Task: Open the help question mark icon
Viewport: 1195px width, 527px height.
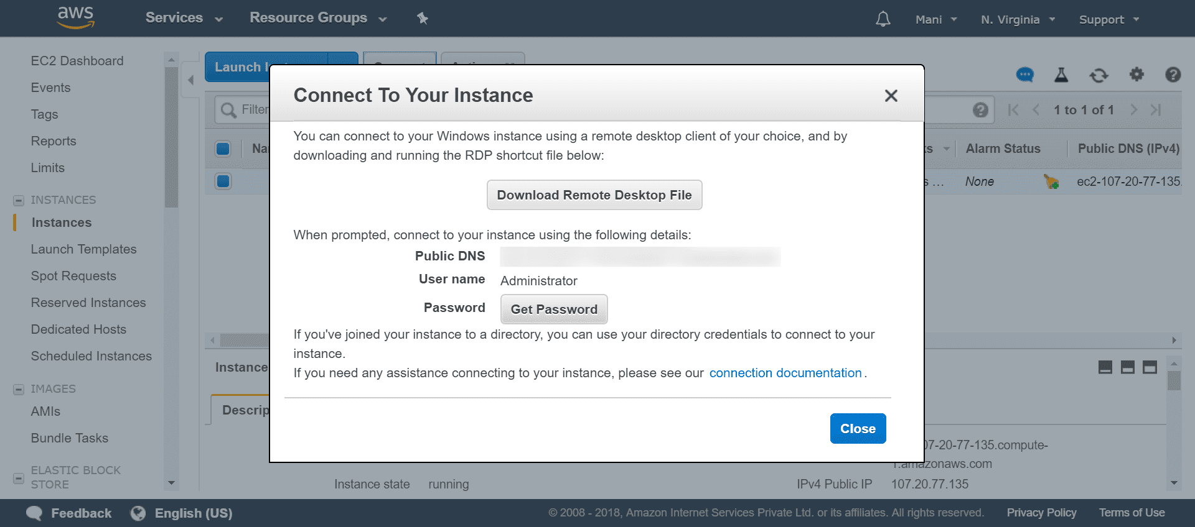Action: [x=1173, y=75]
